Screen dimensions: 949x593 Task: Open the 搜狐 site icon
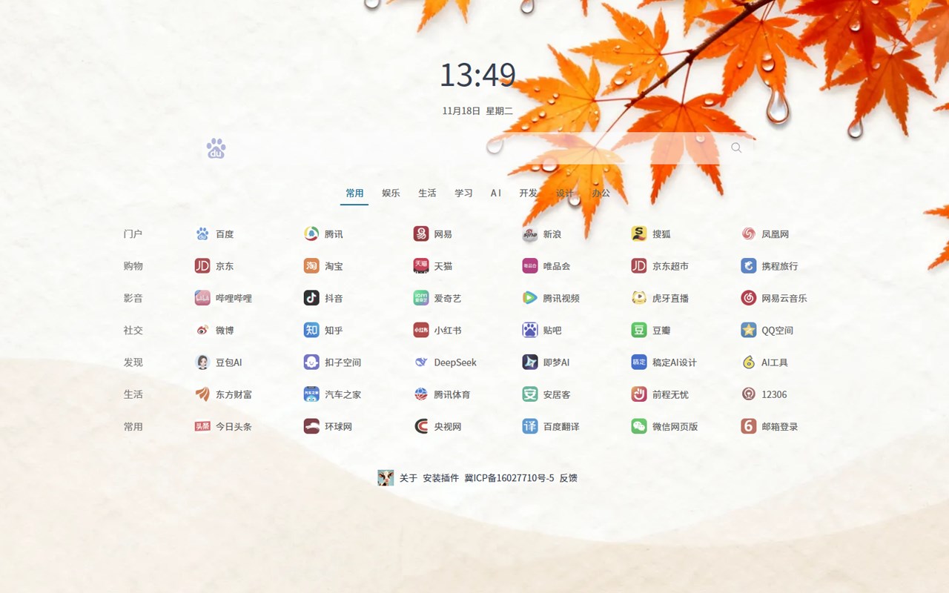[x=639, y=233]
